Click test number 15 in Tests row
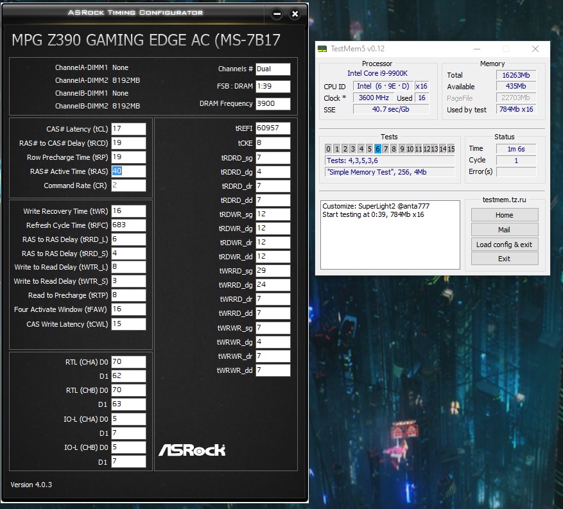 [x=451, y=149]
